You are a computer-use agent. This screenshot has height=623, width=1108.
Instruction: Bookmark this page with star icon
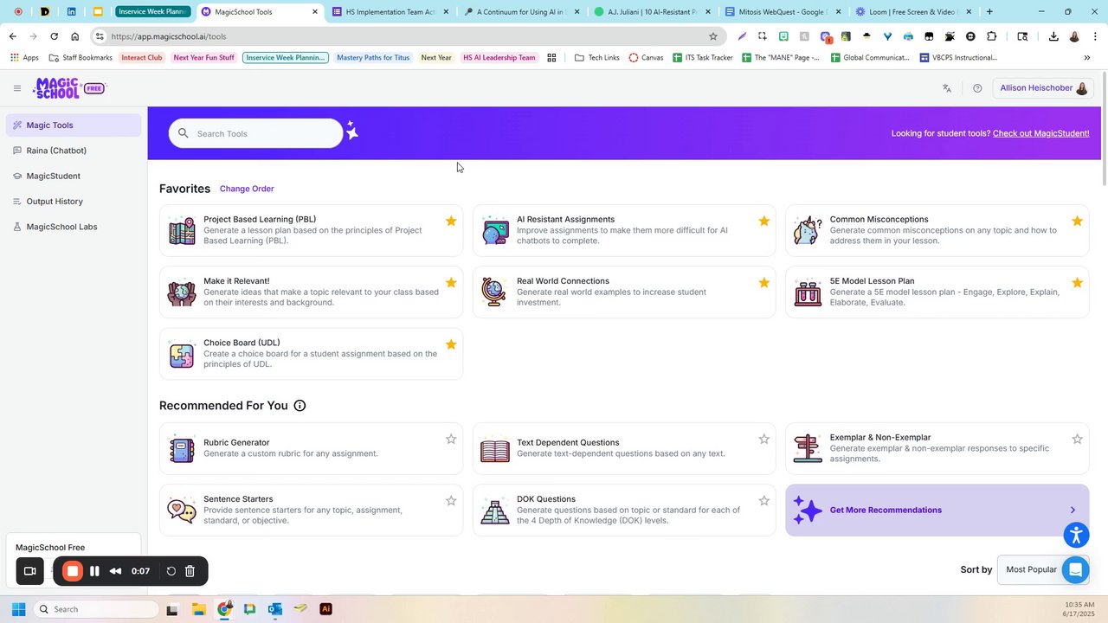coord(713,36)
